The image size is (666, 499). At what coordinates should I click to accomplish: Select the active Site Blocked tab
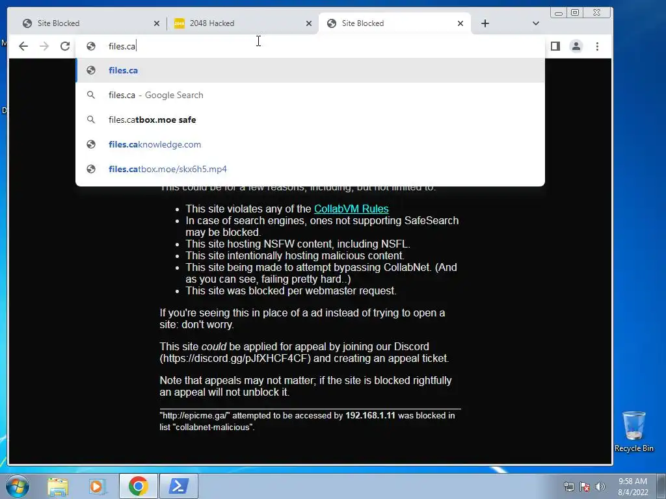coord(395,23)
